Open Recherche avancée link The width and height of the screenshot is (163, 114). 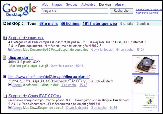pyautogui.click(x=147, y=13)
